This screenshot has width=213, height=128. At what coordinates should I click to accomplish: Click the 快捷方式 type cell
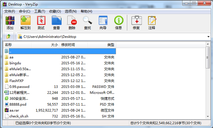pos(108,99)
